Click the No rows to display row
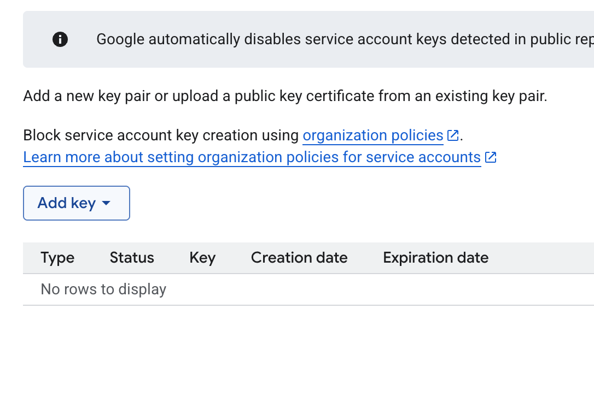 (308, 289)
